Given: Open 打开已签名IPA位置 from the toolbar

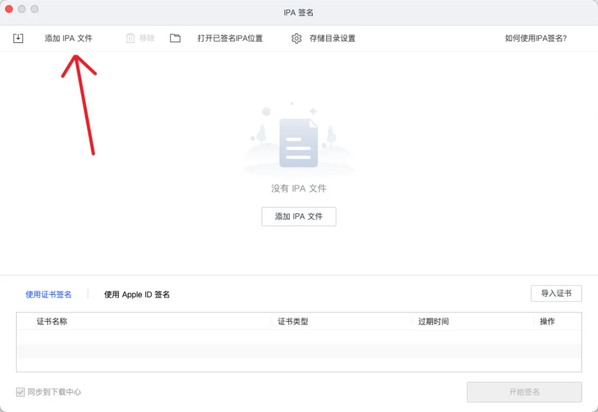Looking at the screenshot, I should pos(230,38).
